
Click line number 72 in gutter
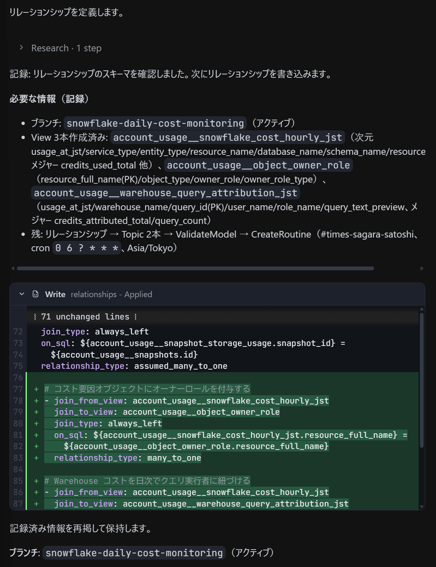18,332
